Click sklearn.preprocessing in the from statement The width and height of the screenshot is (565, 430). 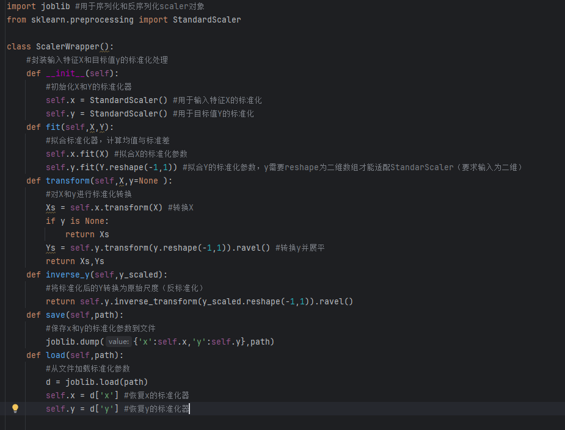click(82, 20)
